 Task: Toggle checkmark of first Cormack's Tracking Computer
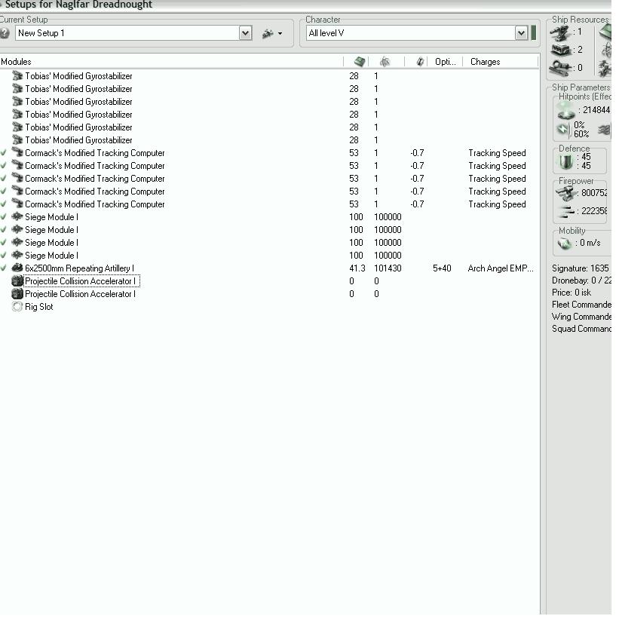pyautogui.click(x=4, y=153)
